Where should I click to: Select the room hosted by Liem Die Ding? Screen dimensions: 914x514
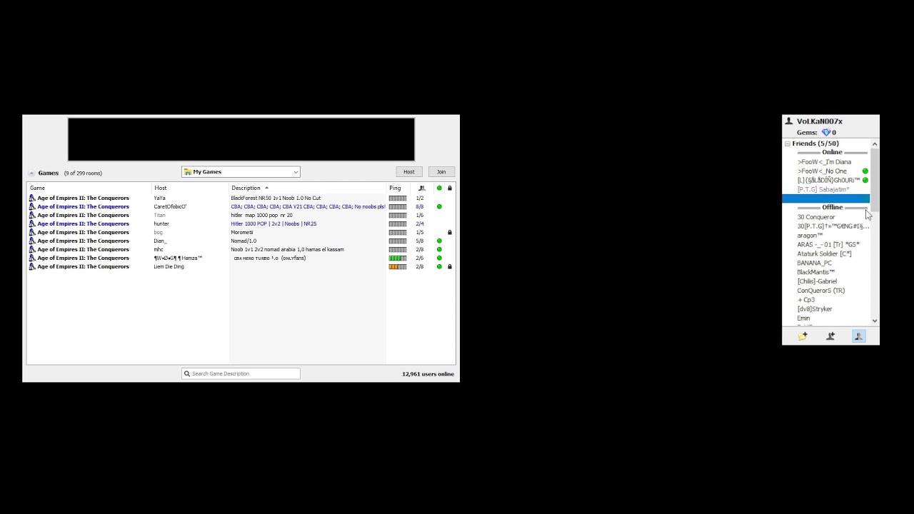(x=241, y=266)
